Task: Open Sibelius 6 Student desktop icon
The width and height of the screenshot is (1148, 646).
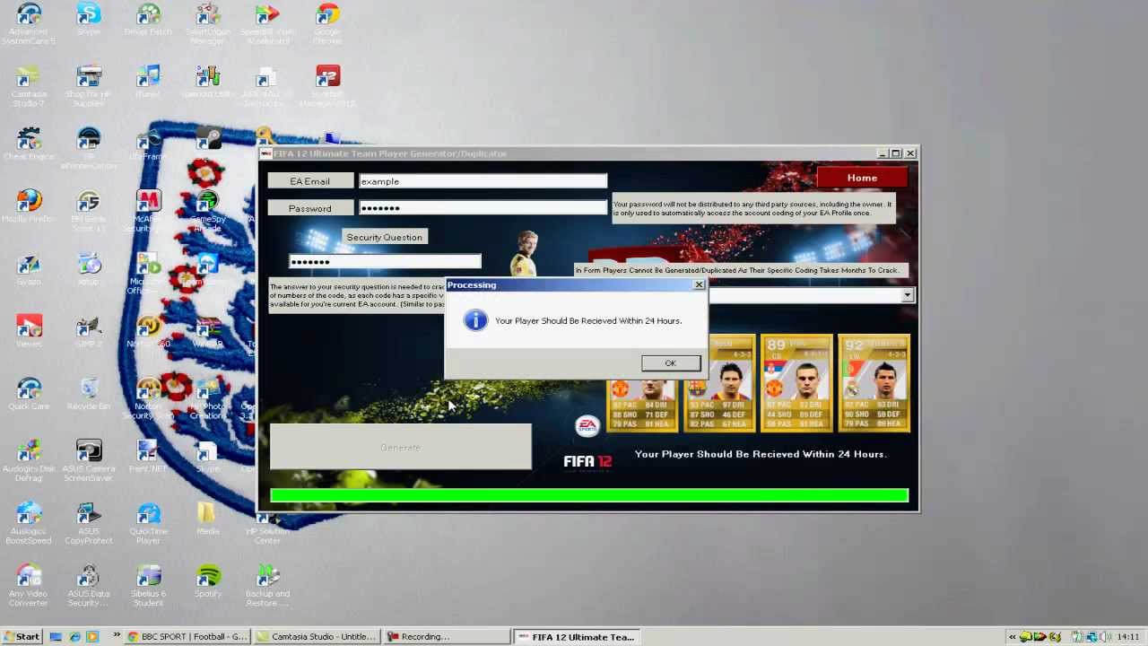Action: (x=148, y=585)
